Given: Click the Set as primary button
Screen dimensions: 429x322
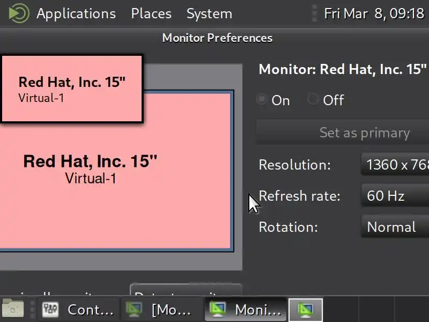Looking at the screenshot, I should [343, 133].
